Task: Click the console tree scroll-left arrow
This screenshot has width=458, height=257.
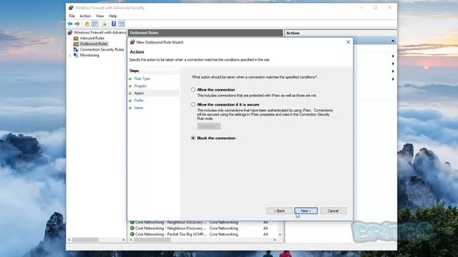Action: [x=69, y=240]
